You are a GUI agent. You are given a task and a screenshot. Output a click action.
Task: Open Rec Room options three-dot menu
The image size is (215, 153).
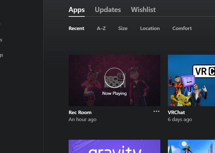coord(157,111)
